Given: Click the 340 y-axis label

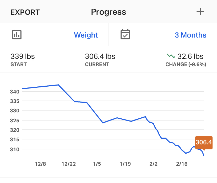Looking at the screenshot, I should (x=15, y=92).
